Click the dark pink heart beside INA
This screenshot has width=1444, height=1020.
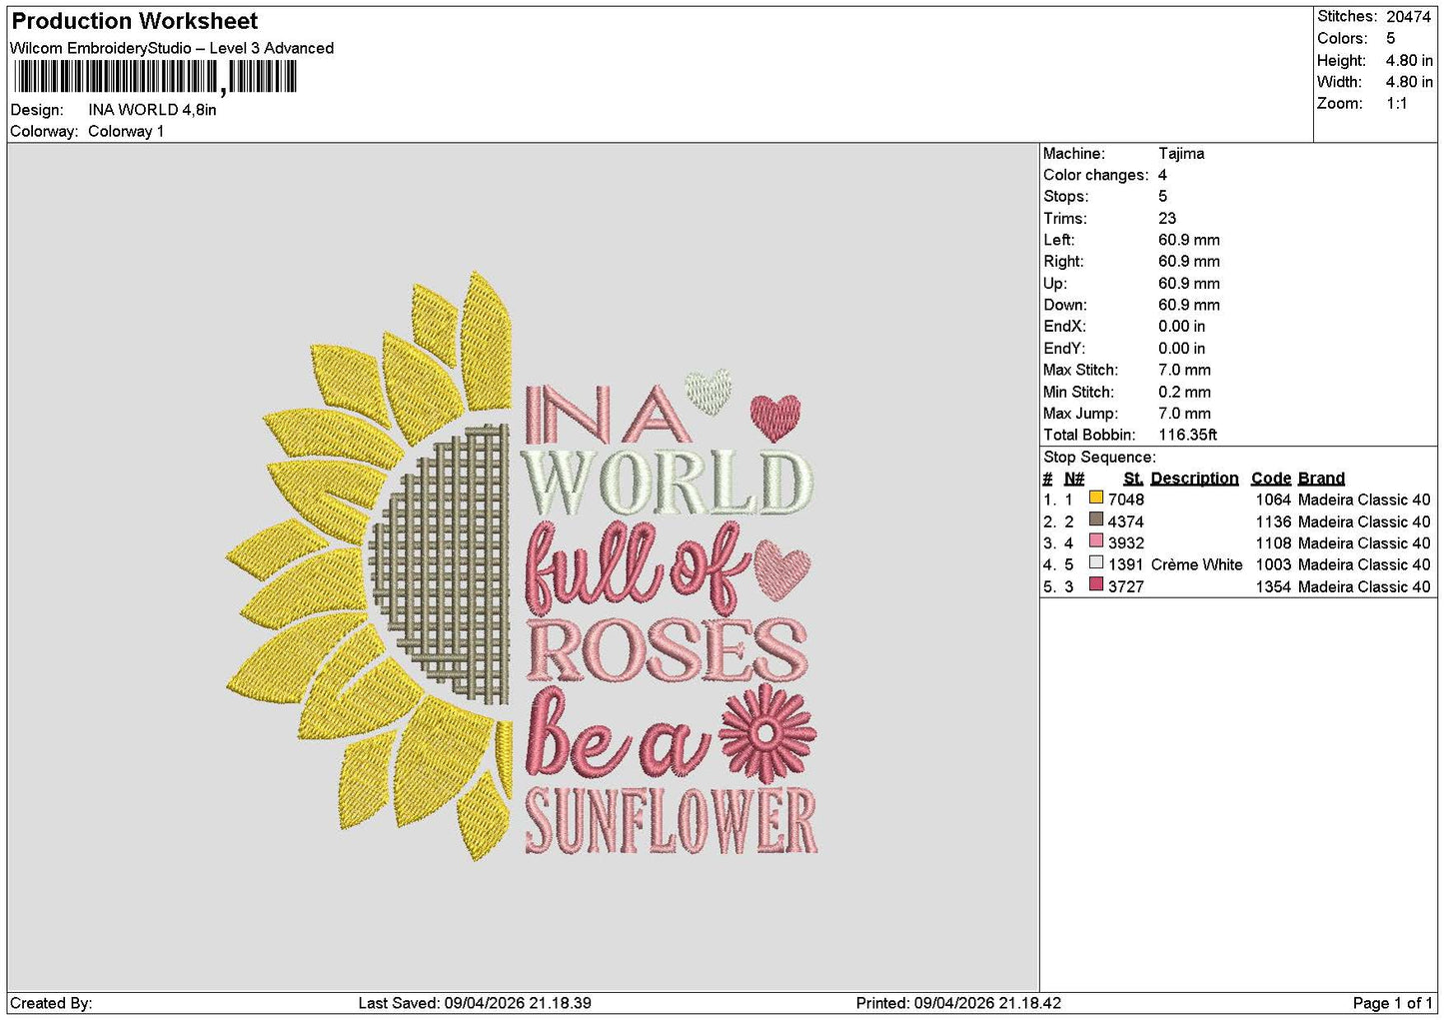775,418
